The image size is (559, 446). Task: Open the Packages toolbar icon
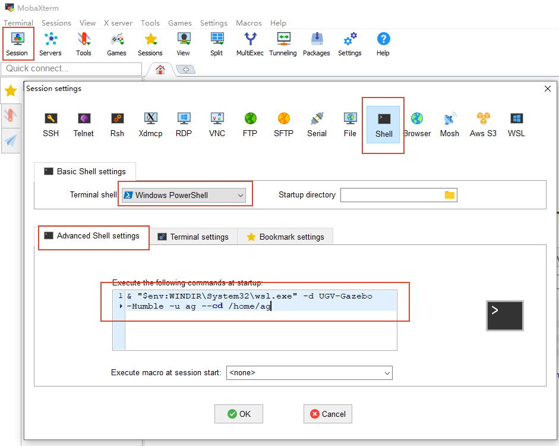tap(316, 44)
